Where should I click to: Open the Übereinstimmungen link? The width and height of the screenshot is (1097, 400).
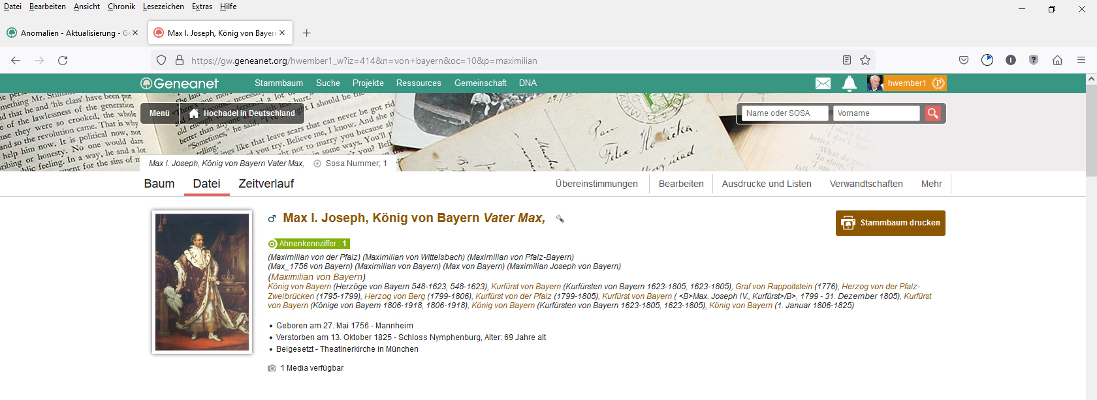coord(596,184)
